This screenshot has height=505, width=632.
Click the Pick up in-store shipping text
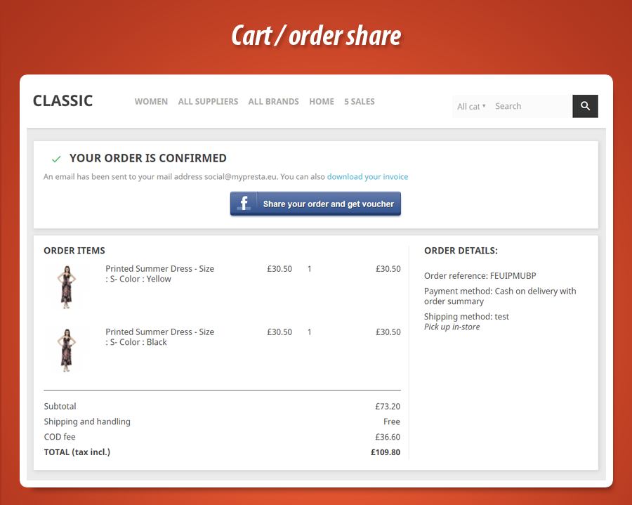[452, 327]
